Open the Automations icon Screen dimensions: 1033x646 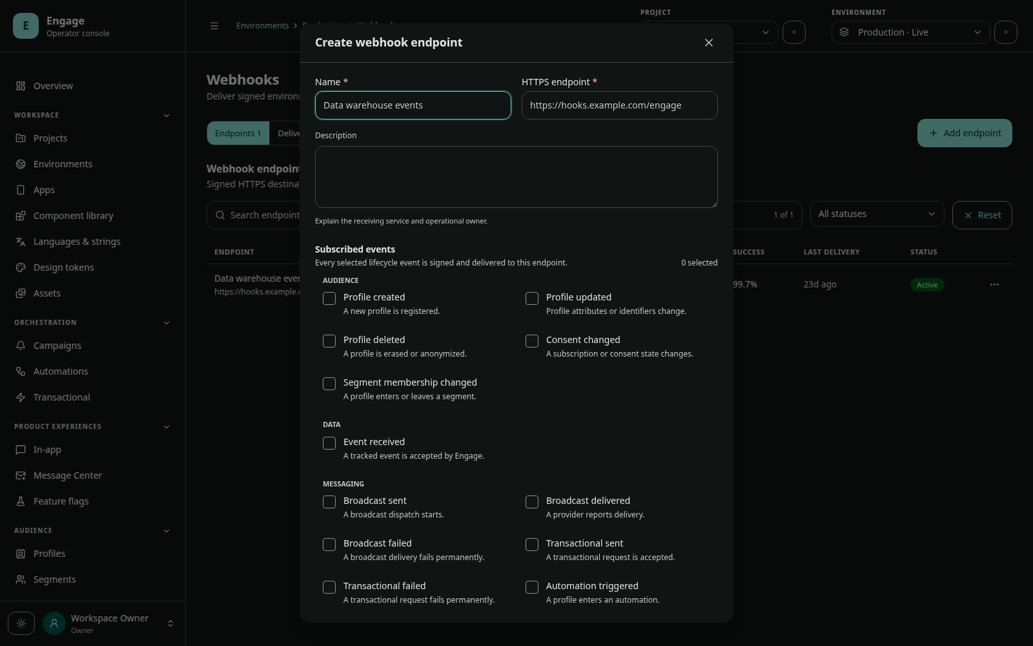[21, 371]
